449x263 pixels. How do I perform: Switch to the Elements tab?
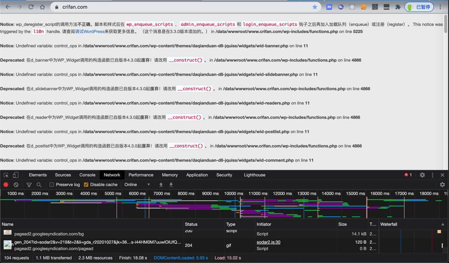38,175
